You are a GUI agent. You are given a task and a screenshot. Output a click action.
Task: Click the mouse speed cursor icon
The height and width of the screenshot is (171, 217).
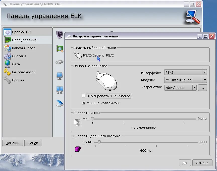77,123
